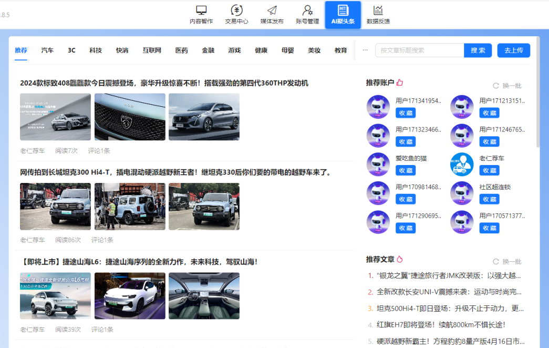This screenshot has height=348, width=549.
Task: Click 收藏 for 老仁荐车
Action: click(x=490, y=170)
